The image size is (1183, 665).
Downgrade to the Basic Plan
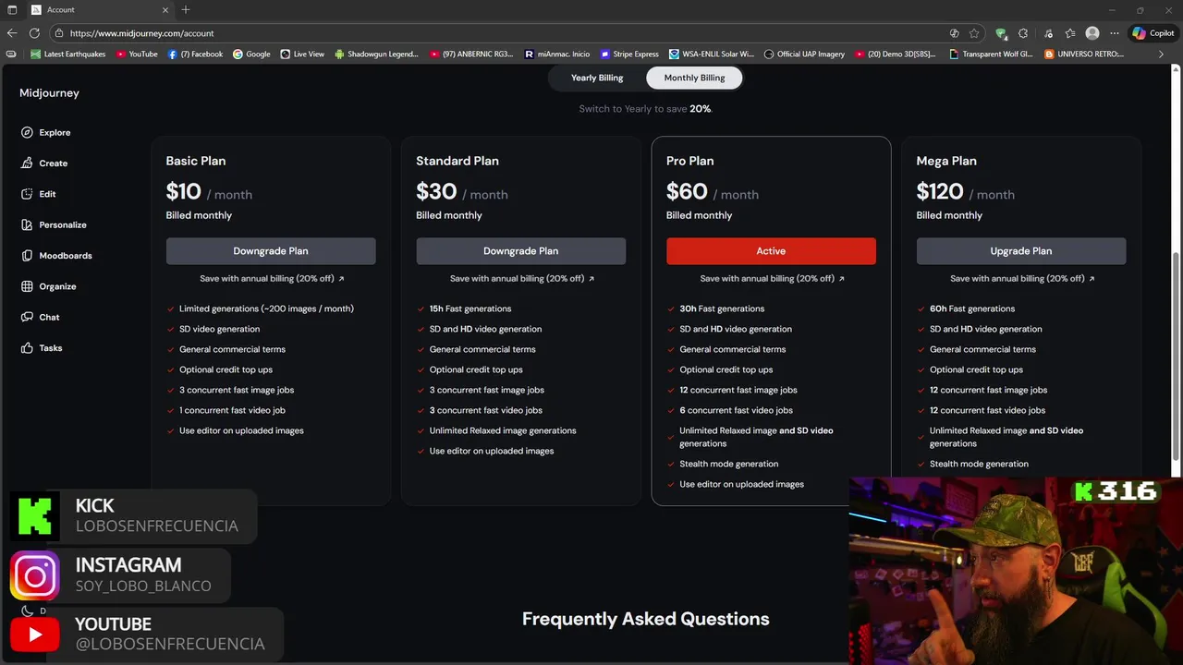pos(271,251)
